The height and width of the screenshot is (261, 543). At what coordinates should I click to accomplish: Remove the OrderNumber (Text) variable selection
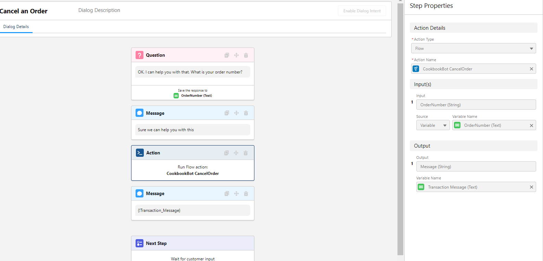tap(531, 125)
